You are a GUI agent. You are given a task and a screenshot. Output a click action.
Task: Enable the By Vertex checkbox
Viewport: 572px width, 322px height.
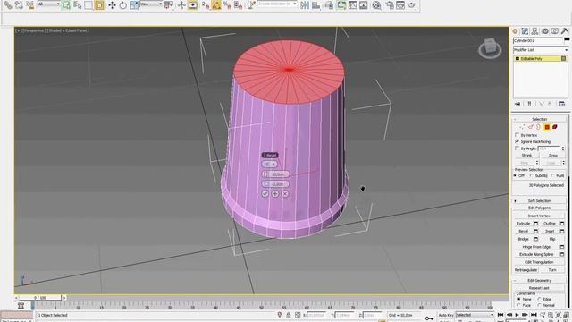517,135
